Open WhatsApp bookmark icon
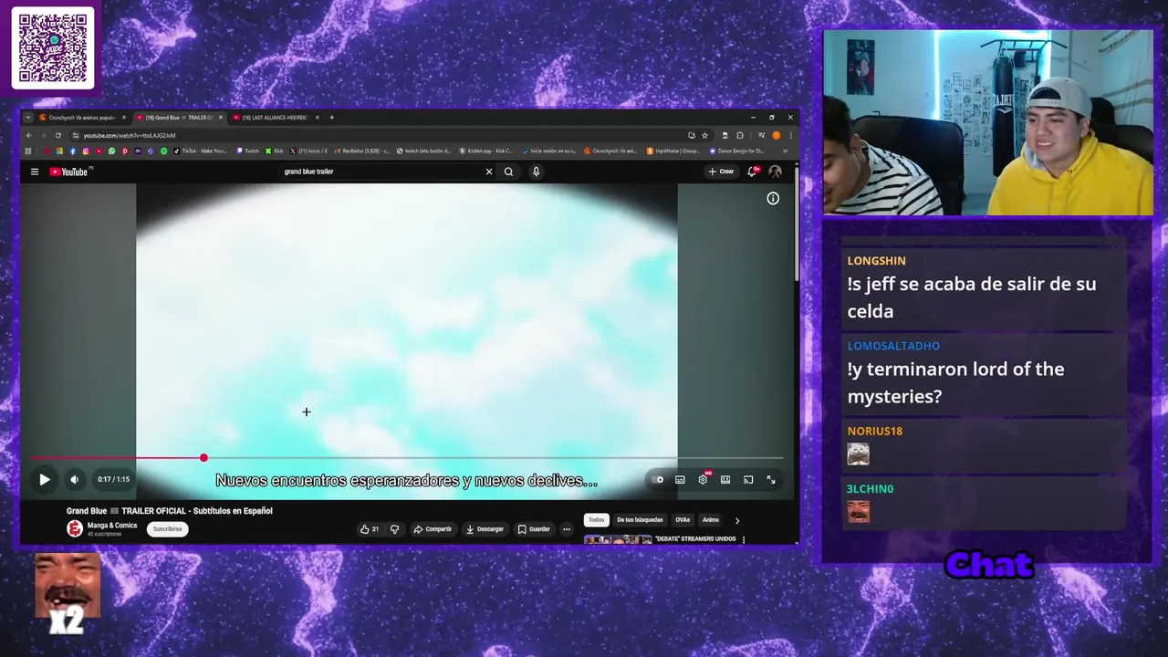This screenshot has height=657, width=1168. tap(111, 151)
